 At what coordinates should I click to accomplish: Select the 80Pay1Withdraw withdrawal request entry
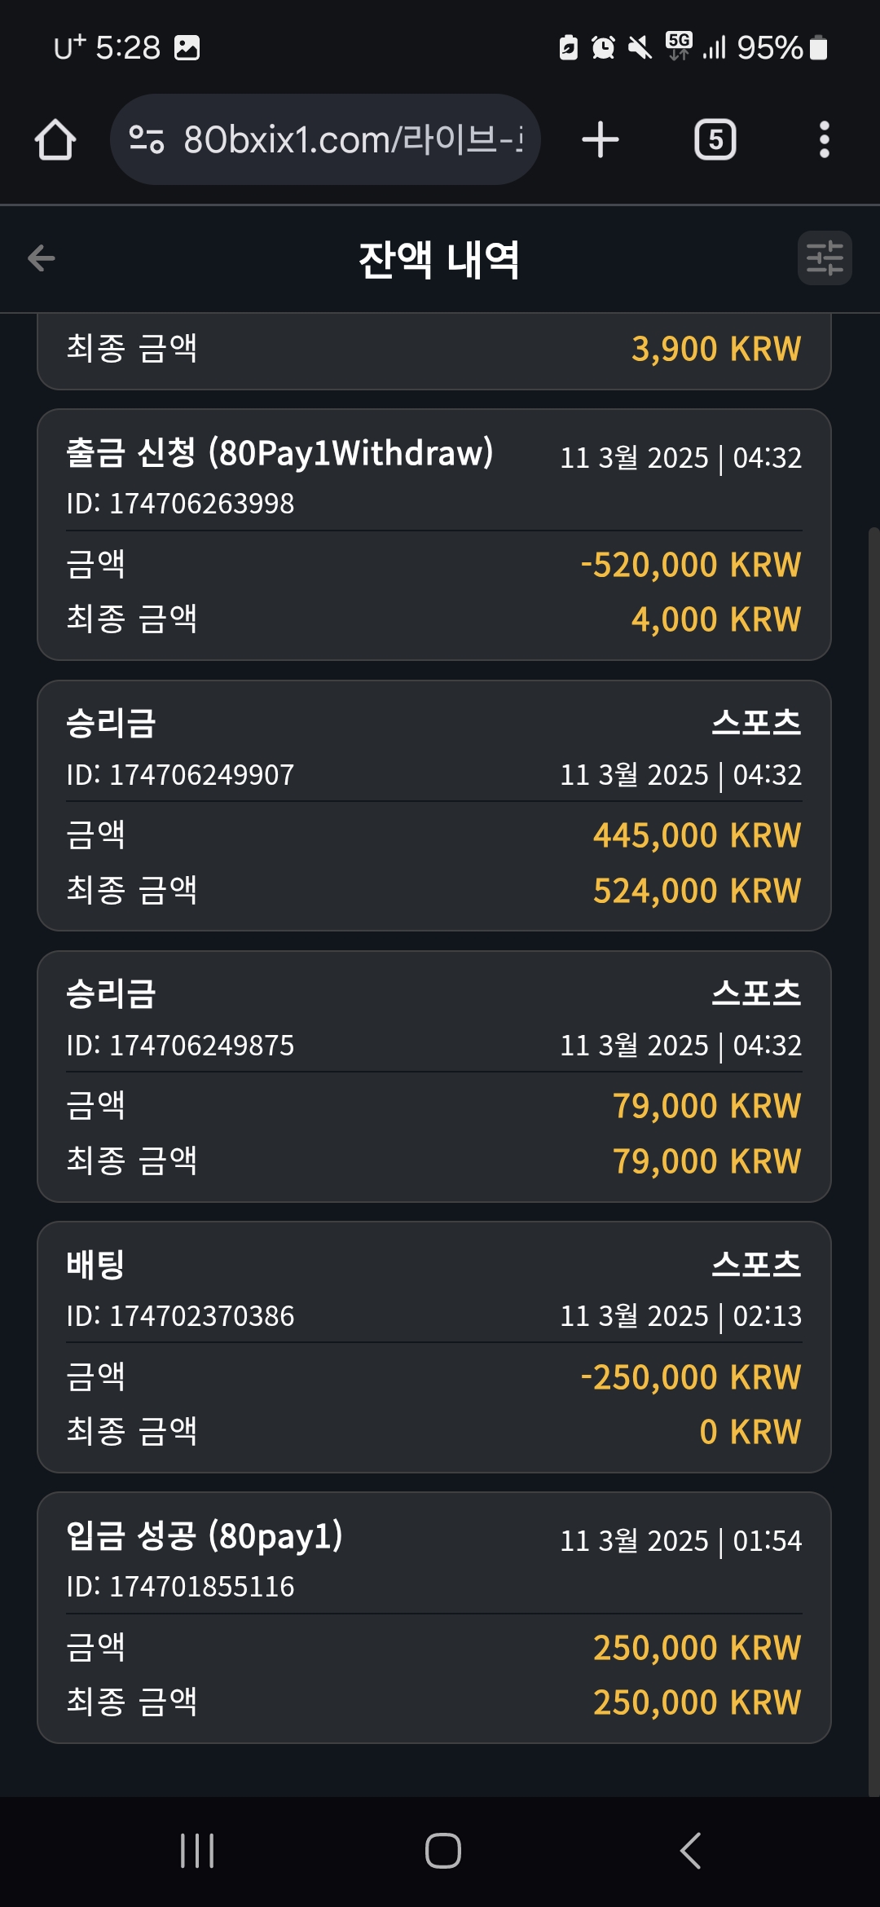coord(433,535)
